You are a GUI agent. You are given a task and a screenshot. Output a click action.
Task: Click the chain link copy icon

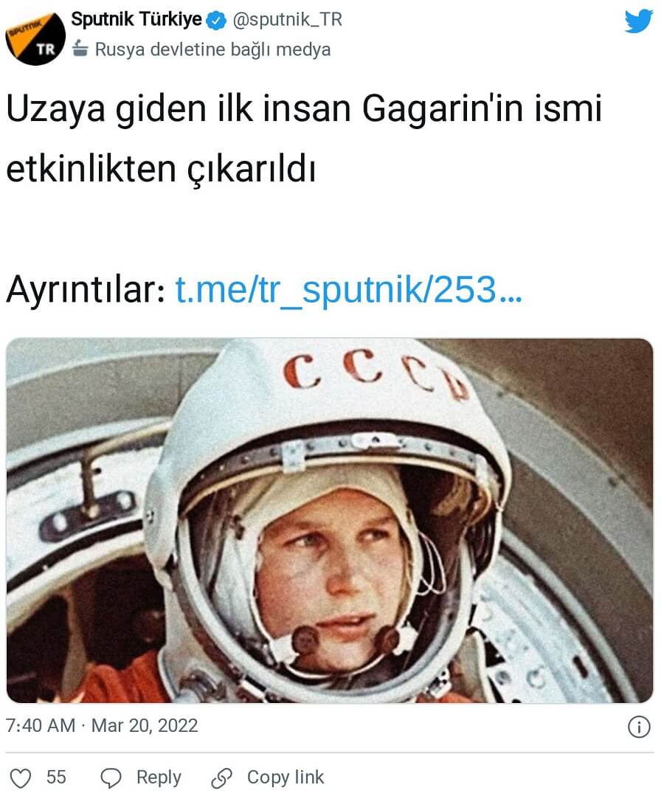click(x=222, y=778)
